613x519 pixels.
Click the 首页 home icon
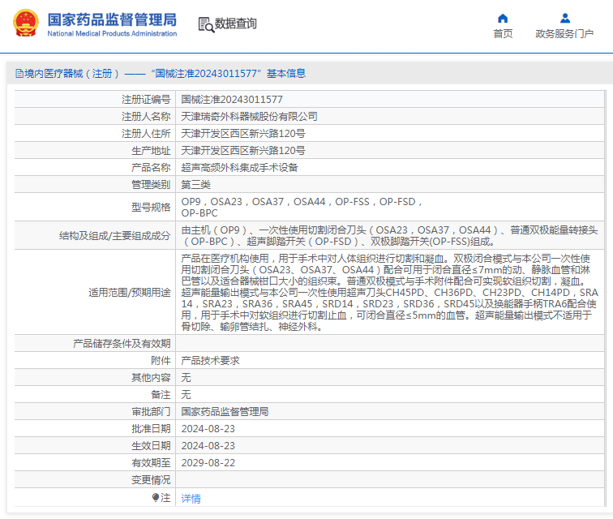pyautogui.click(x=503, y=19)
